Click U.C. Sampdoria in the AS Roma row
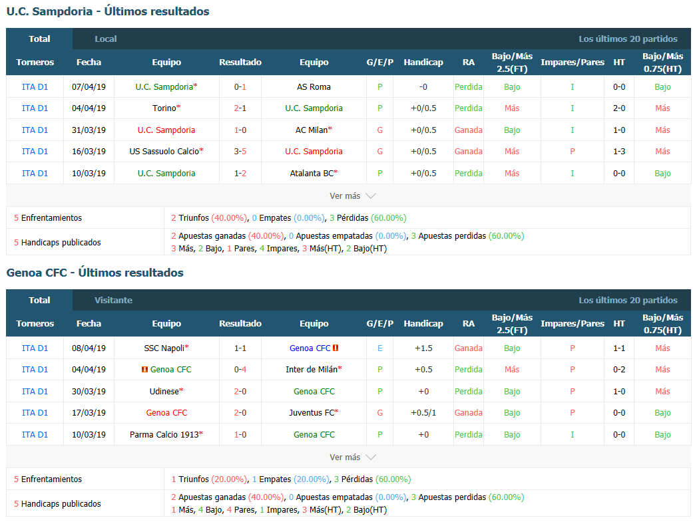Image resolution: width=695 pixels, height=522 pixels. 164,87
